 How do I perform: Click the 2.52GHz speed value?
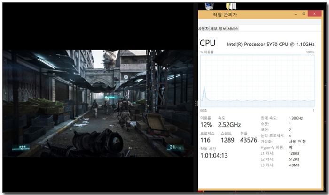pos(229,125)
